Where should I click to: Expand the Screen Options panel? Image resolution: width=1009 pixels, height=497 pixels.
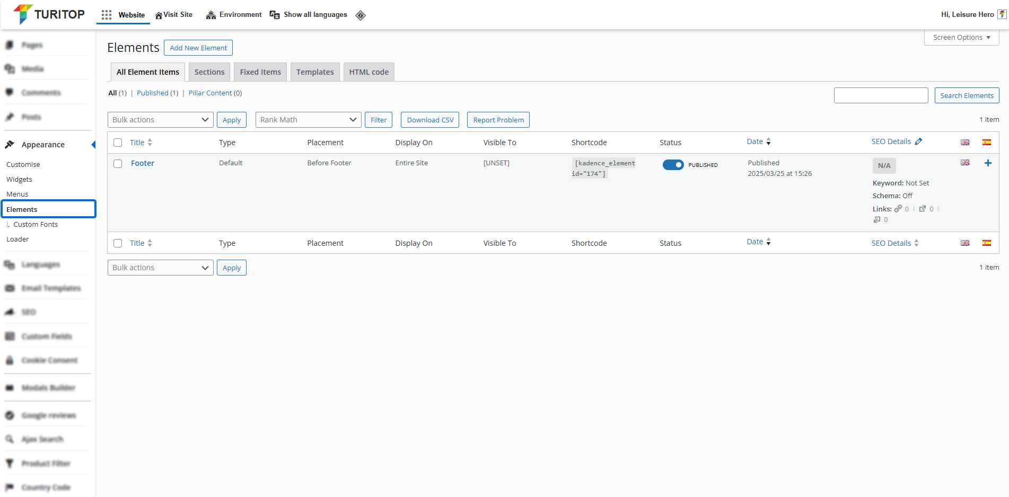click(x=961, y=38)
